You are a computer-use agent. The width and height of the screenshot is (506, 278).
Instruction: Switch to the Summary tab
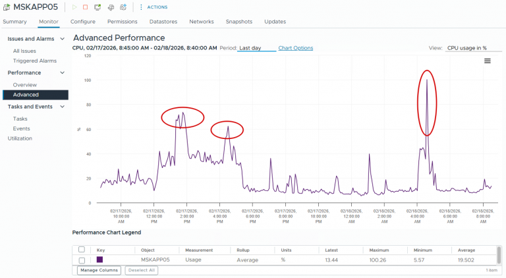(14, 22)
